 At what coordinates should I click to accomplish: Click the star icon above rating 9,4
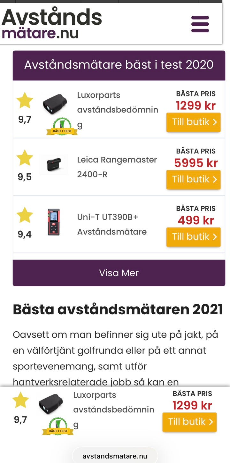pos(25,215)
